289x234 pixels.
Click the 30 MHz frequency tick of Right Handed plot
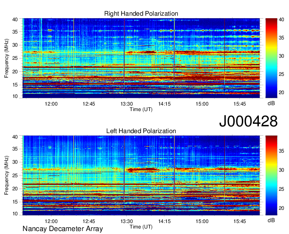[15, 45]
